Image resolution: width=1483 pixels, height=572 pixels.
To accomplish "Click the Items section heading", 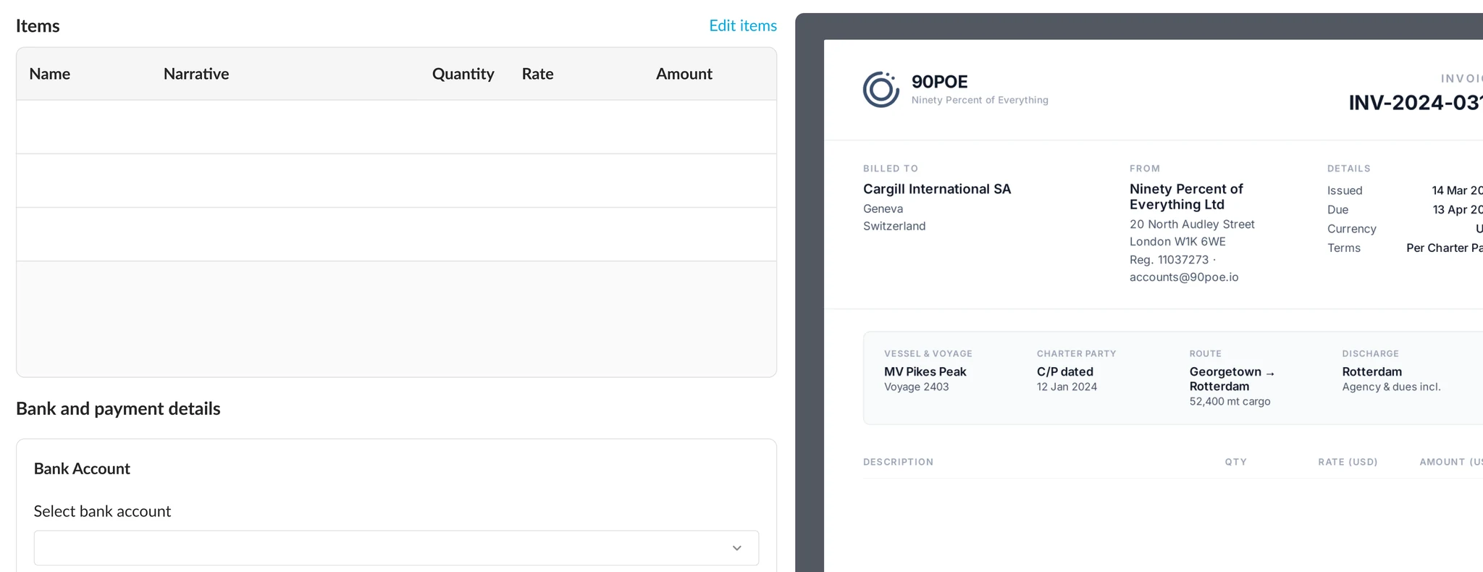I will click(38, 26).
